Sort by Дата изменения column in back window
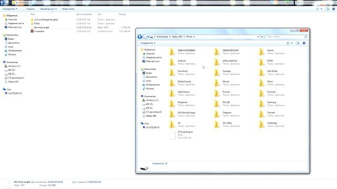This screenshot has width=337, height=189. click(84, 14)
